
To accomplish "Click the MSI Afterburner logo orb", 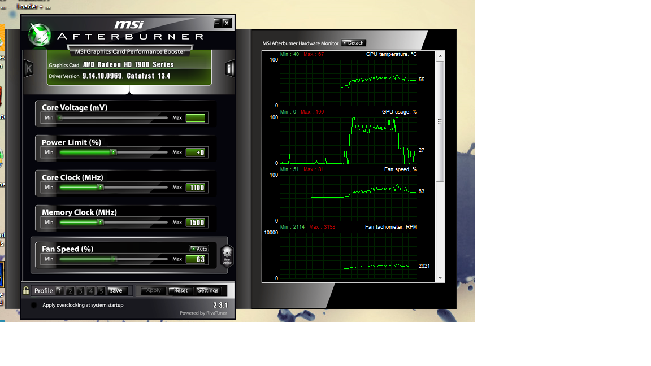I will 40,35.
